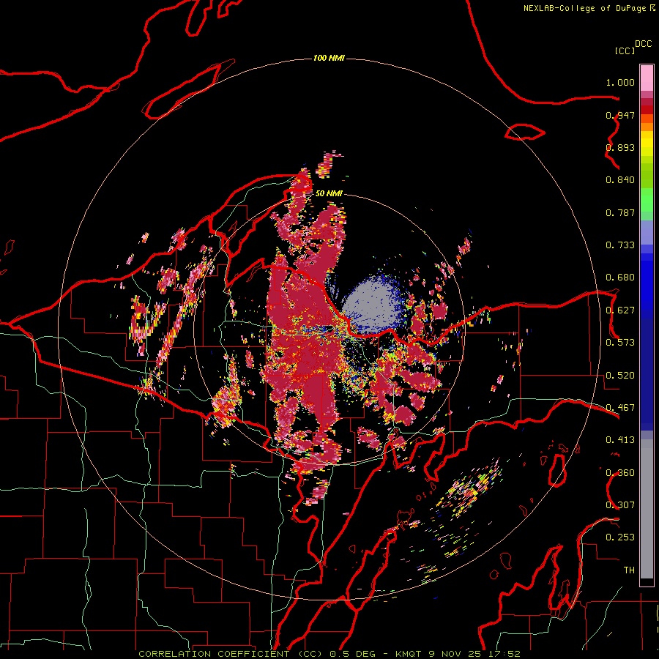Click the TH threshold legend label

click(629, 570)
